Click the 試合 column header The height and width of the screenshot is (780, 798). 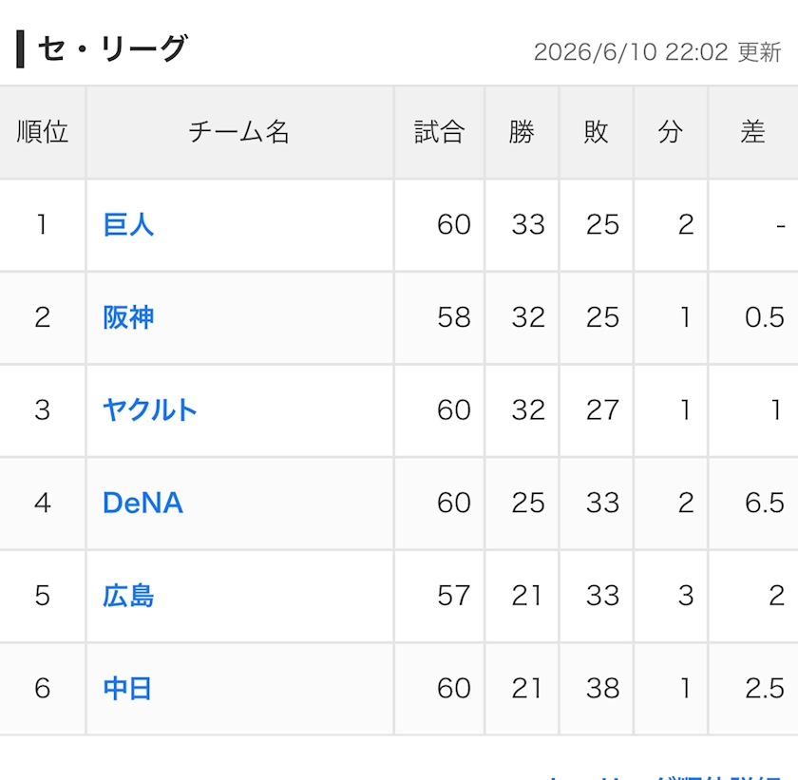[x=439, y=132]
